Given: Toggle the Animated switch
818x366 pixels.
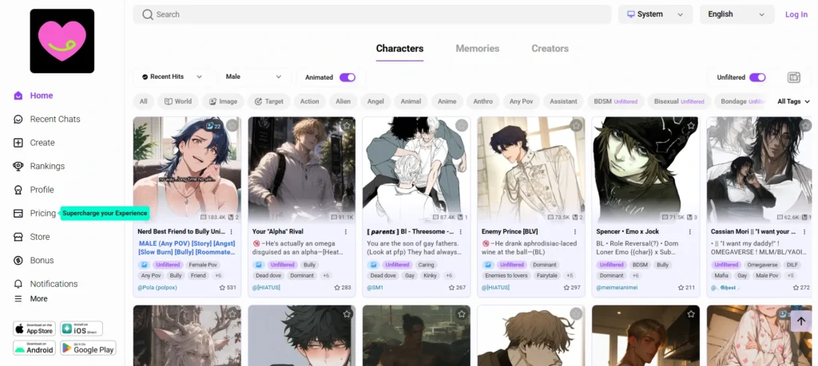Looking at the screenshot, I should click(x=347, y=77).
